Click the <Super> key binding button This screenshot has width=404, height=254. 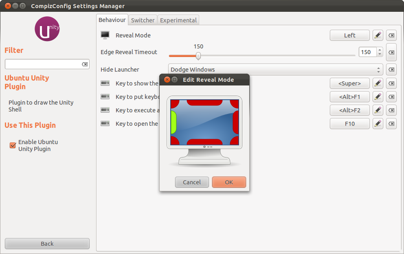click(350, 83)
